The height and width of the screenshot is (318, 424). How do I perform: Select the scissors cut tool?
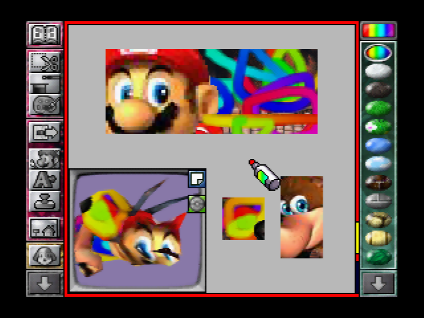(45, 62)
